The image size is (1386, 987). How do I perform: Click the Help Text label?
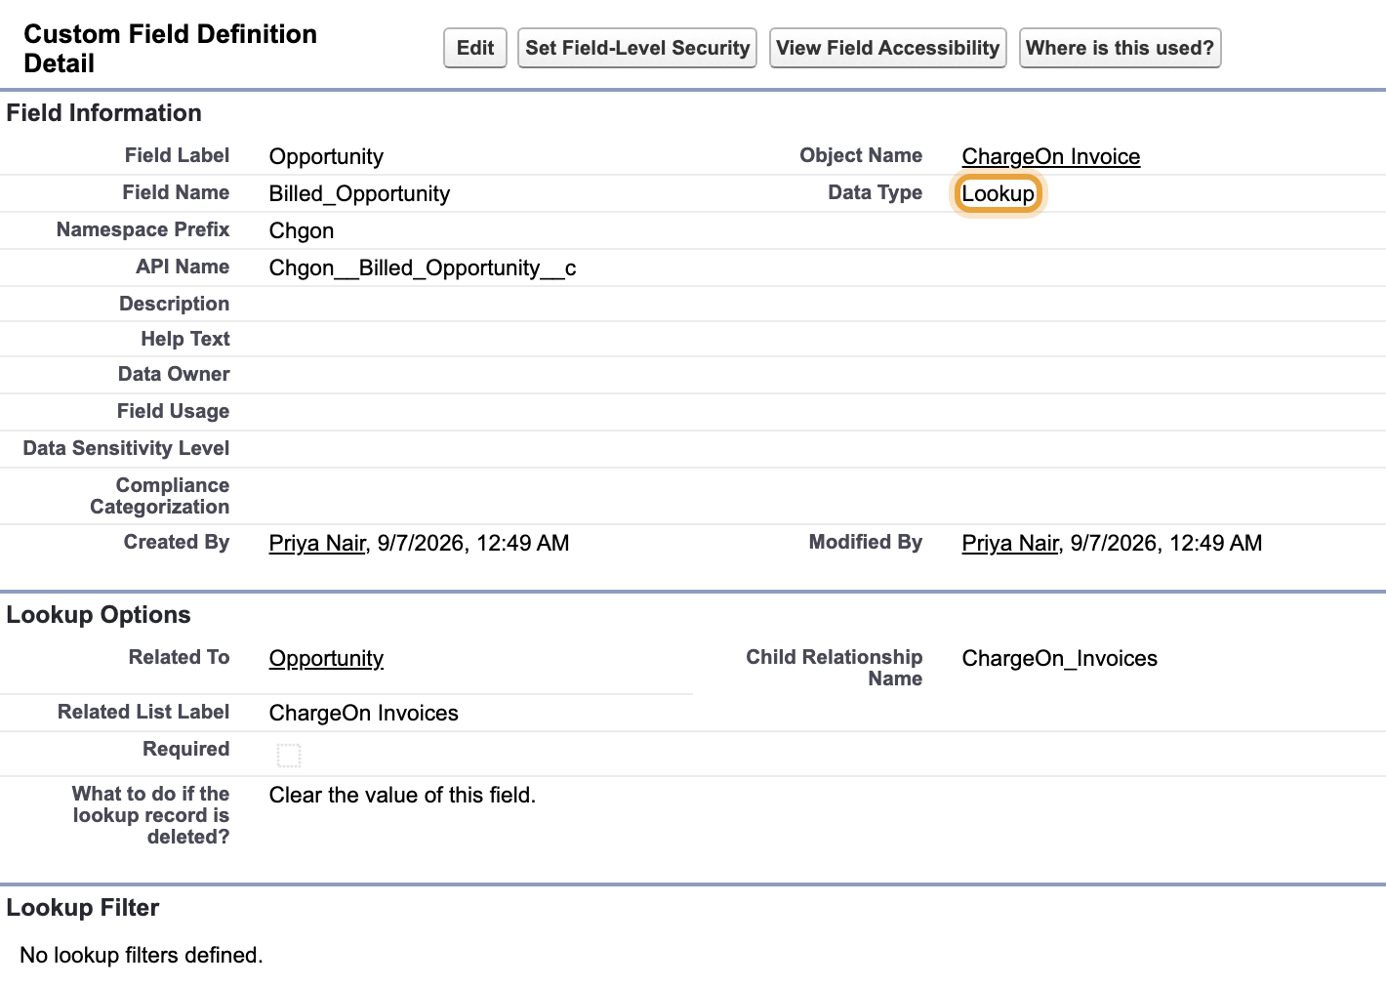185,339
